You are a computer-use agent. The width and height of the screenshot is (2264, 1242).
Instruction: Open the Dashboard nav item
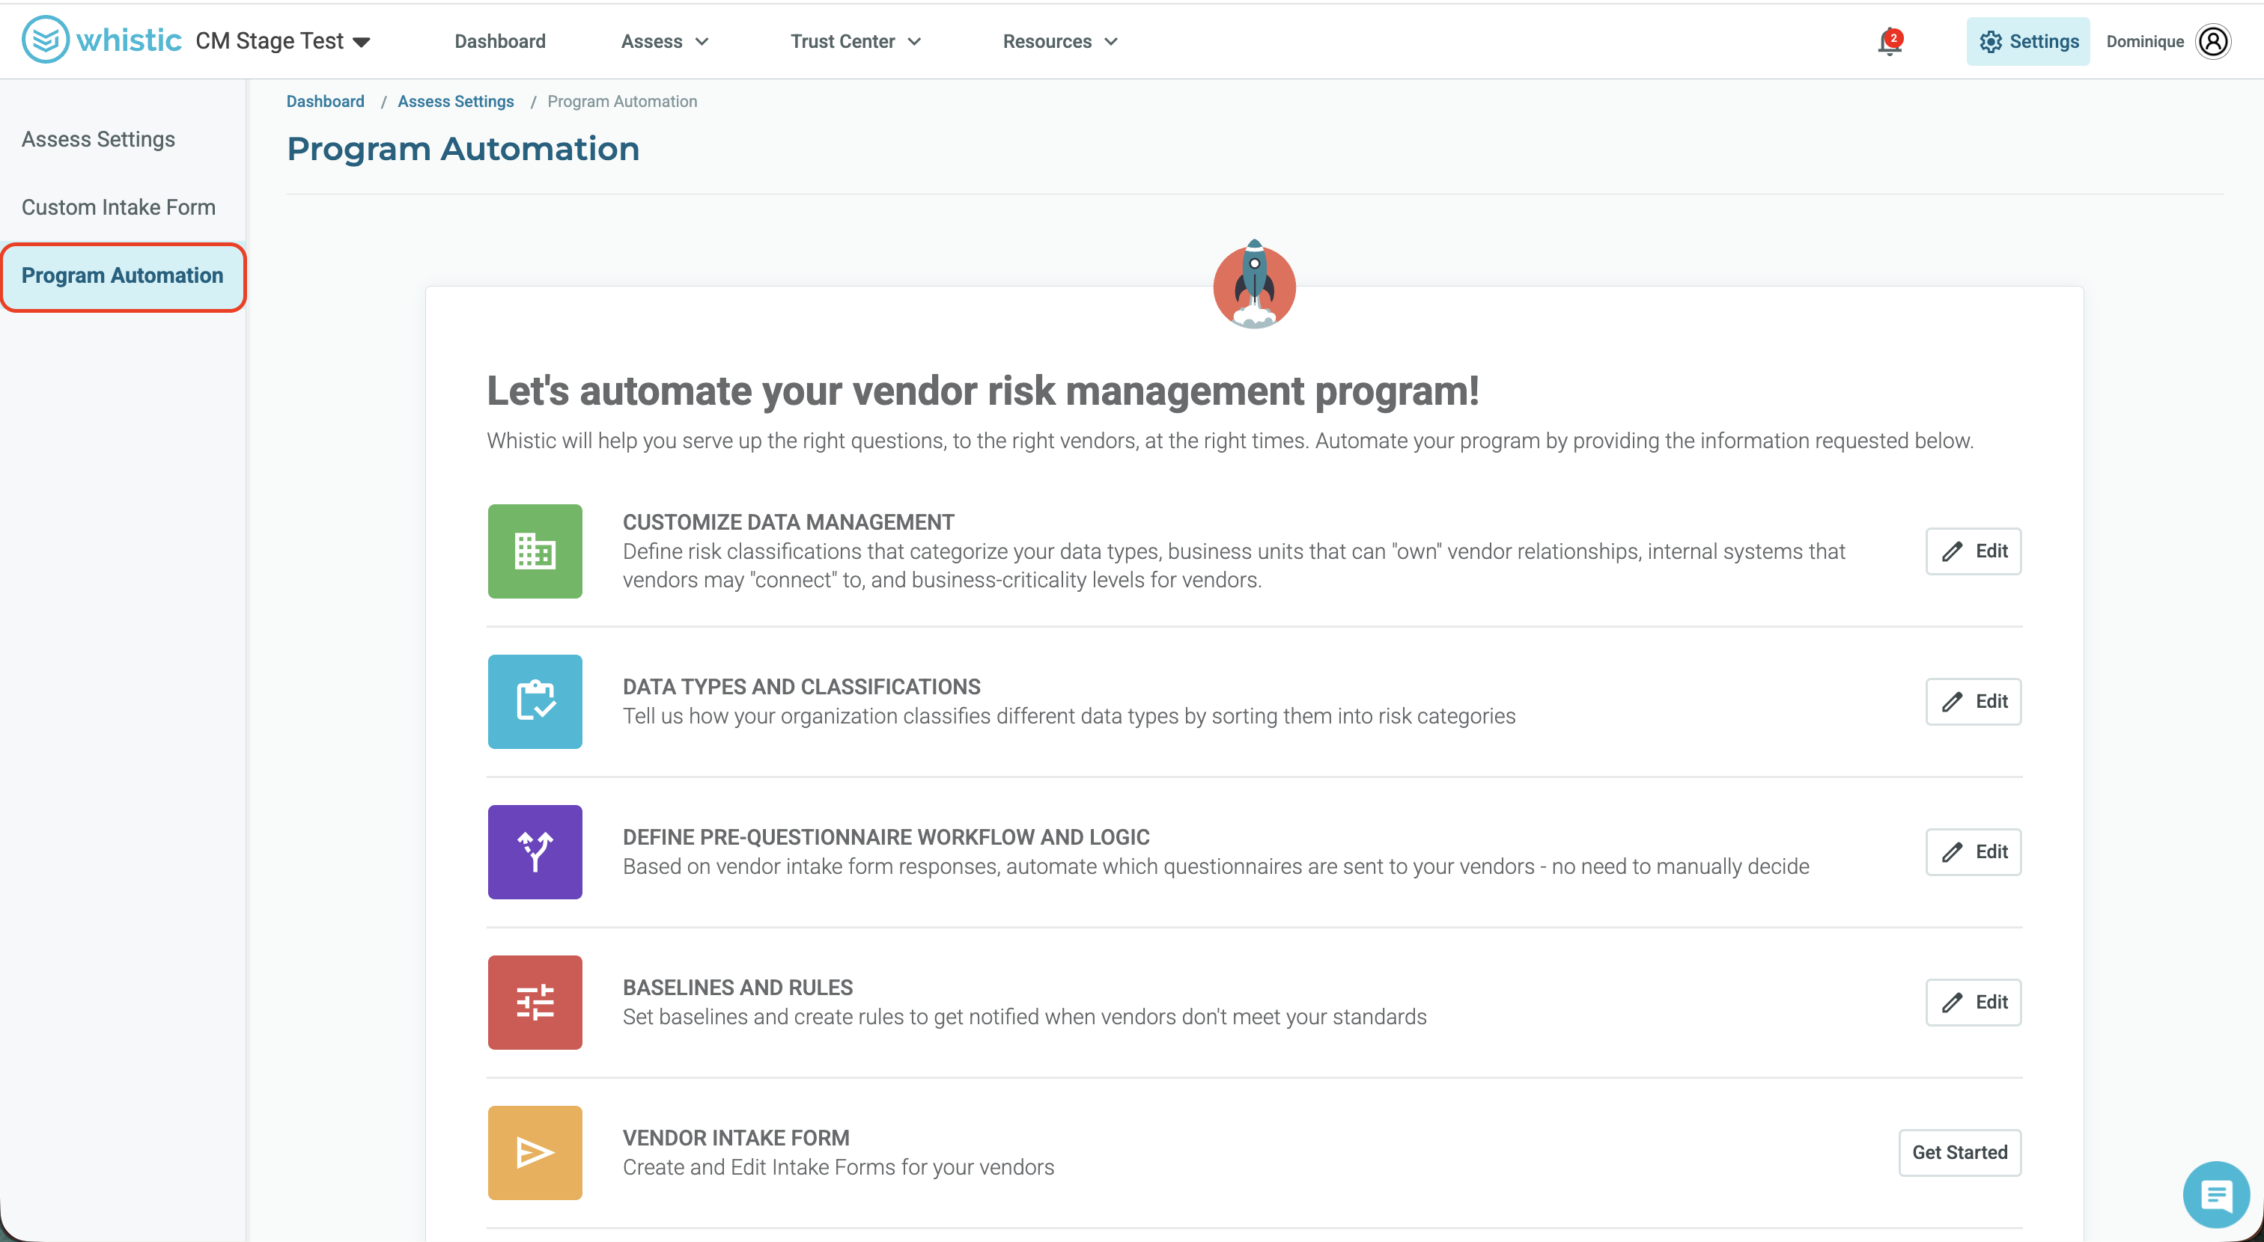coord(500,41)
